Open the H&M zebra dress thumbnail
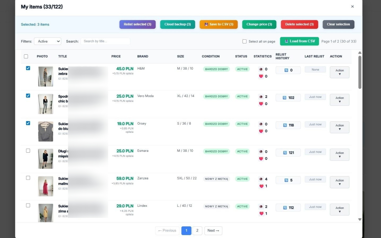This screenshot has width=381, height=238. [46, 76]
